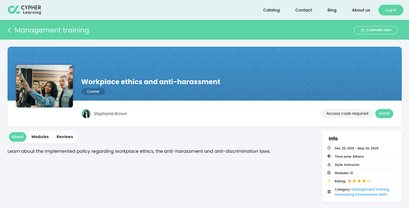
Task: Click the clock icon beside course dates
Action: tap(329, 148)
